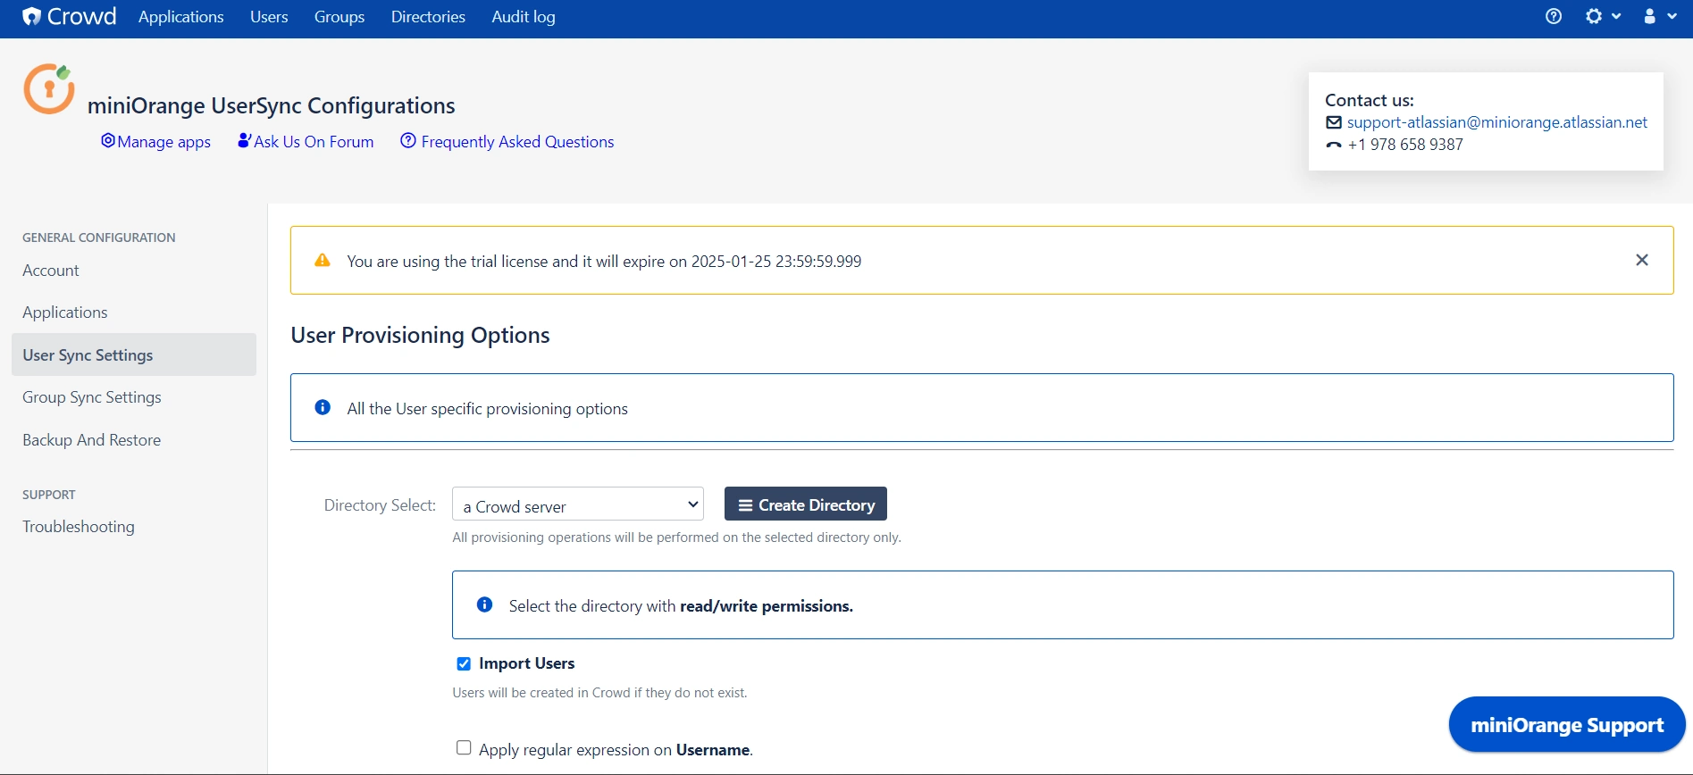The height and width of the screenshot is (775, 1693).
Task: Click the Crowd logo in header
Action: click(70, 17)
